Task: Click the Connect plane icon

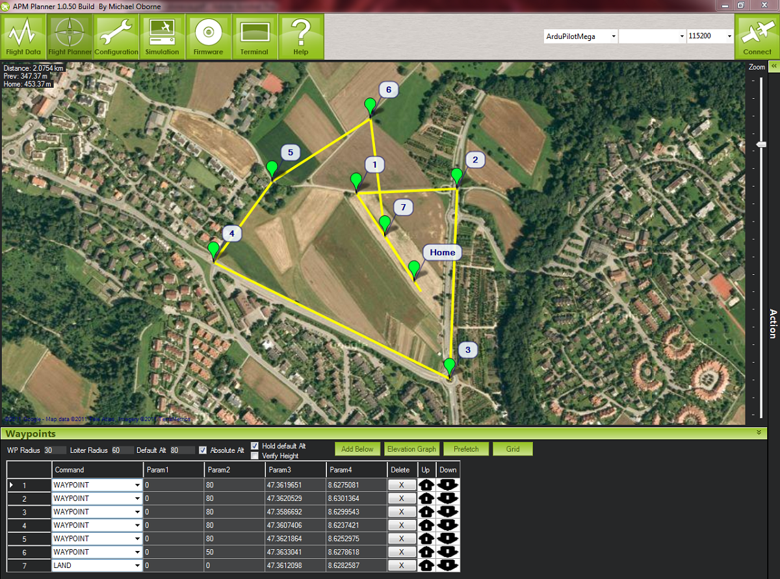Action: pos(757,36)
